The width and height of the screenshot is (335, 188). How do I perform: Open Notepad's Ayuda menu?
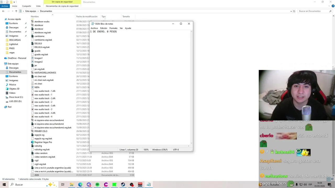[x=128, y=28]
